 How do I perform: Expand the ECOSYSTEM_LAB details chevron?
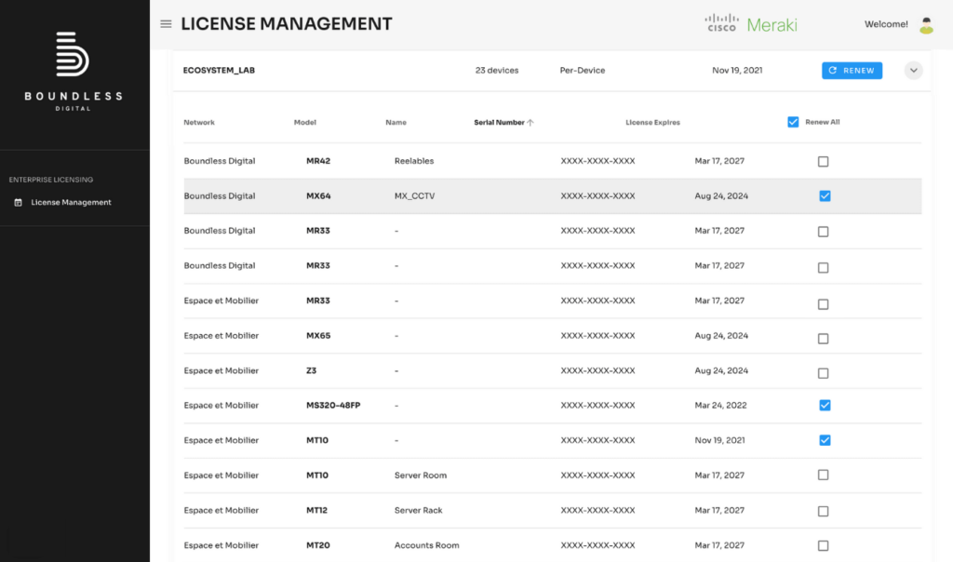pos(913,70)
